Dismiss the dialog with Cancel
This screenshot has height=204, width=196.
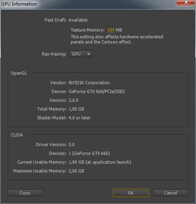[171, 193]
